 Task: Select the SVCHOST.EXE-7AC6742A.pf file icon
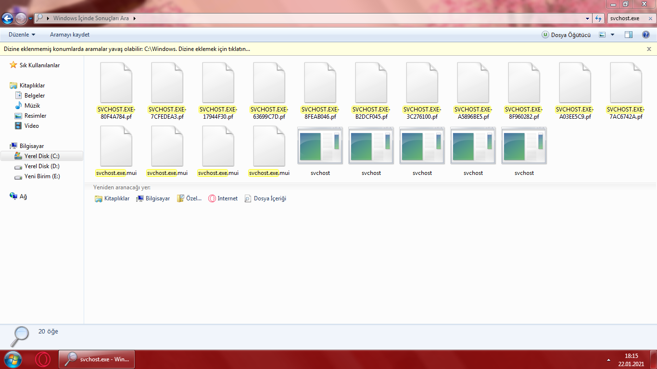click(x=626, y=82)
